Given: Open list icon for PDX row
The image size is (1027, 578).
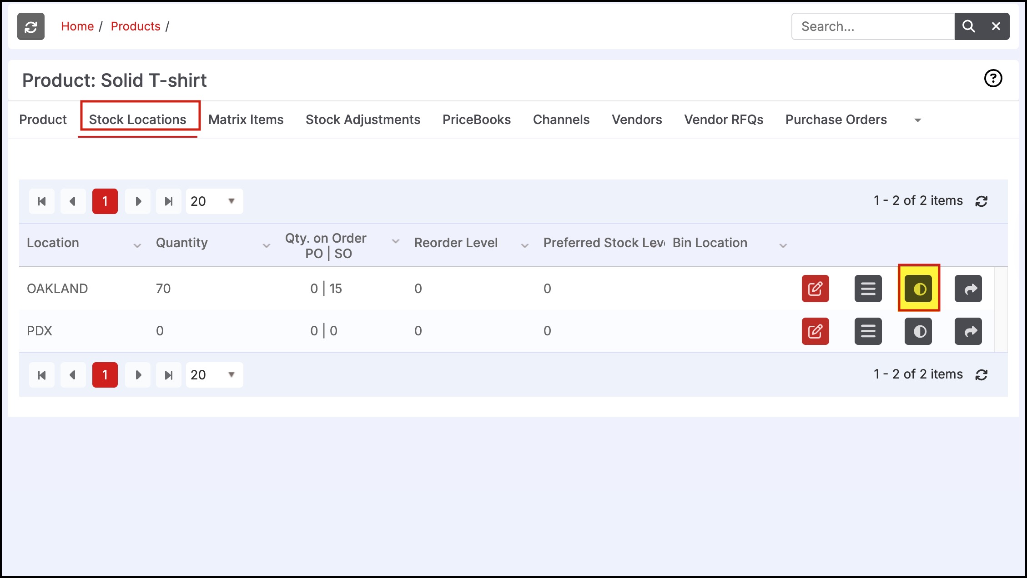Looking at the screenshot, I should click(868, 331).
